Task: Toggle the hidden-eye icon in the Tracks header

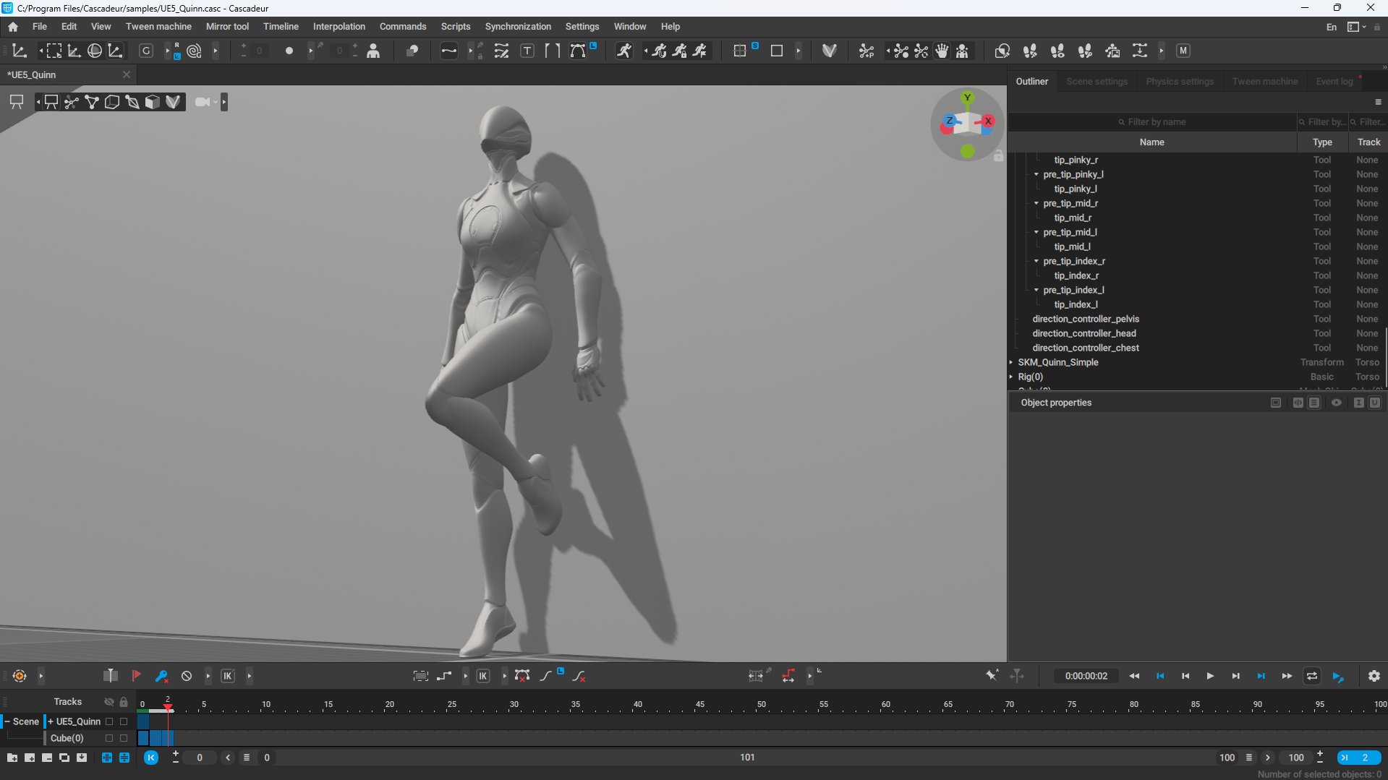Action: click(109, 702)
